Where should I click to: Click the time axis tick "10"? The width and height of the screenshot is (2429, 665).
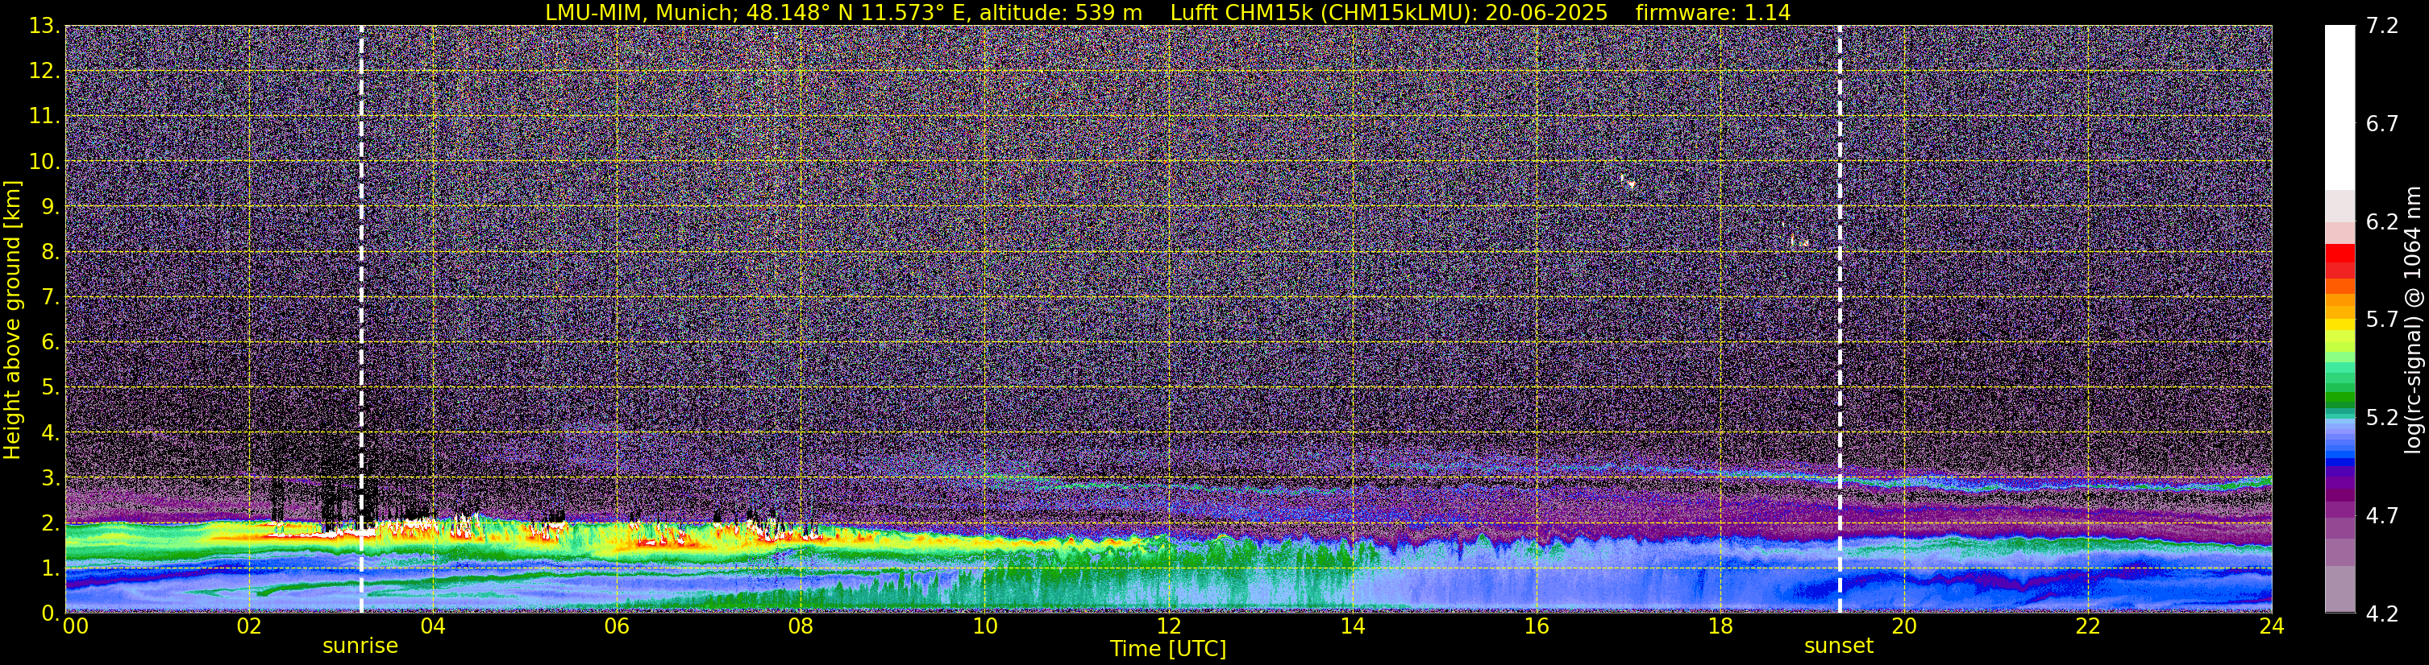pyautogui.click(x=984, y=626)
